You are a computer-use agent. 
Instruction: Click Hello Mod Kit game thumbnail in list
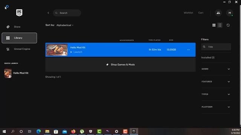coord(57,50)
